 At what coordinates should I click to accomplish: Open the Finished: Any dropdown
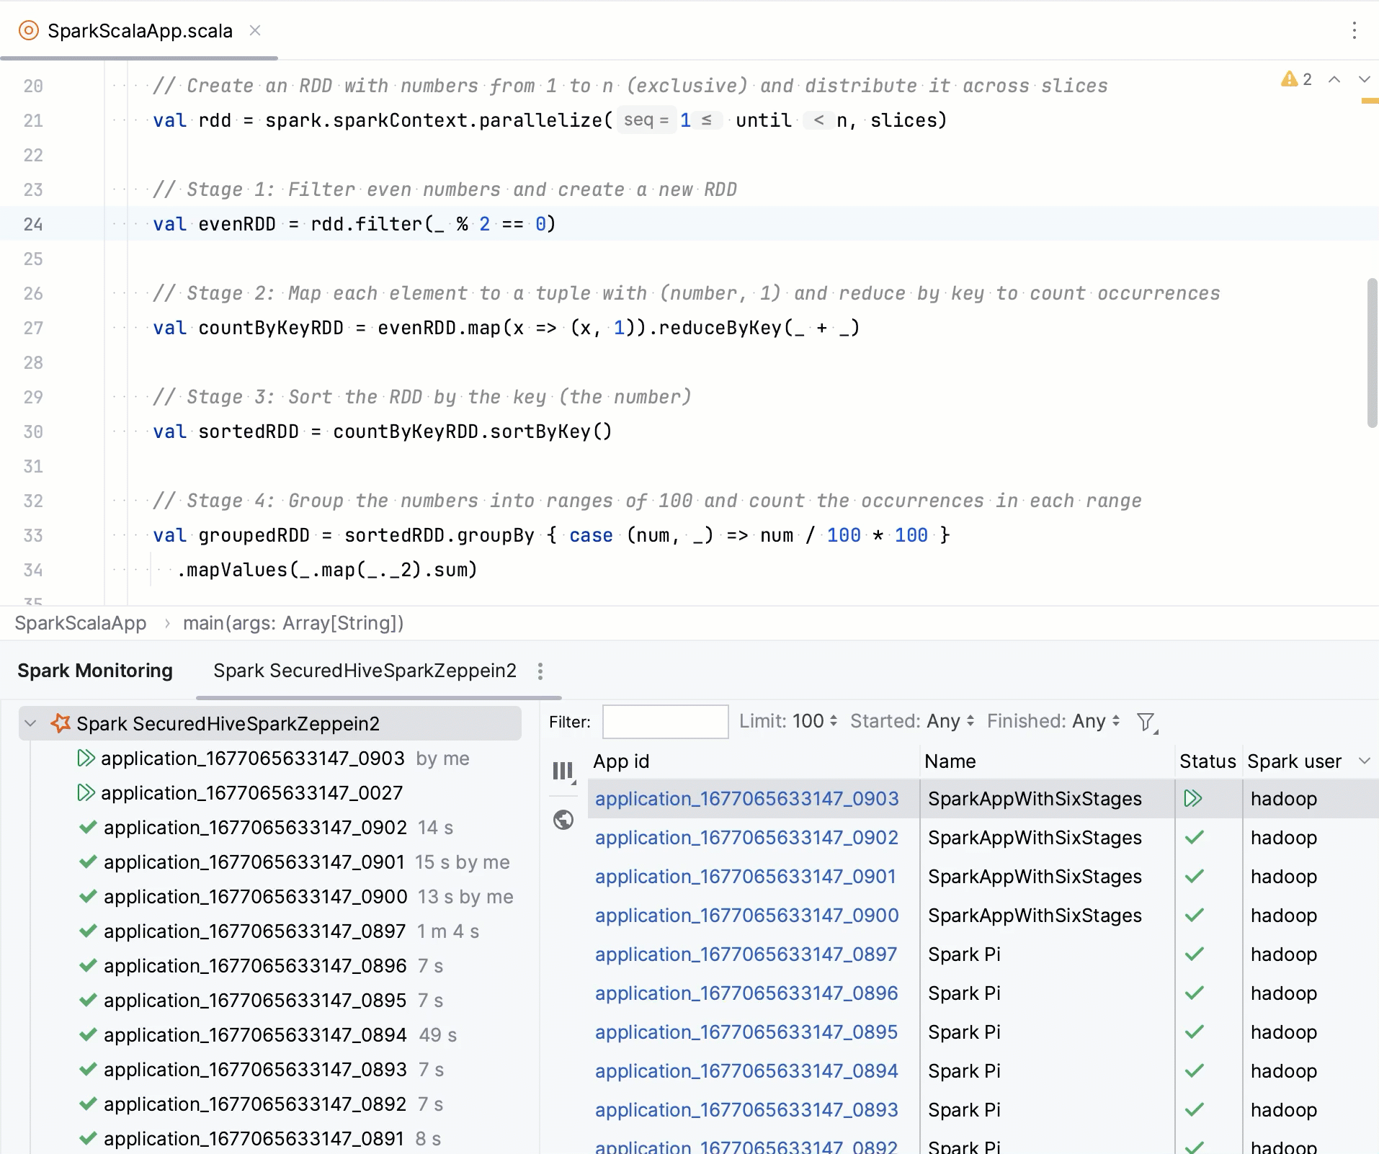[x=1053, y=721]
